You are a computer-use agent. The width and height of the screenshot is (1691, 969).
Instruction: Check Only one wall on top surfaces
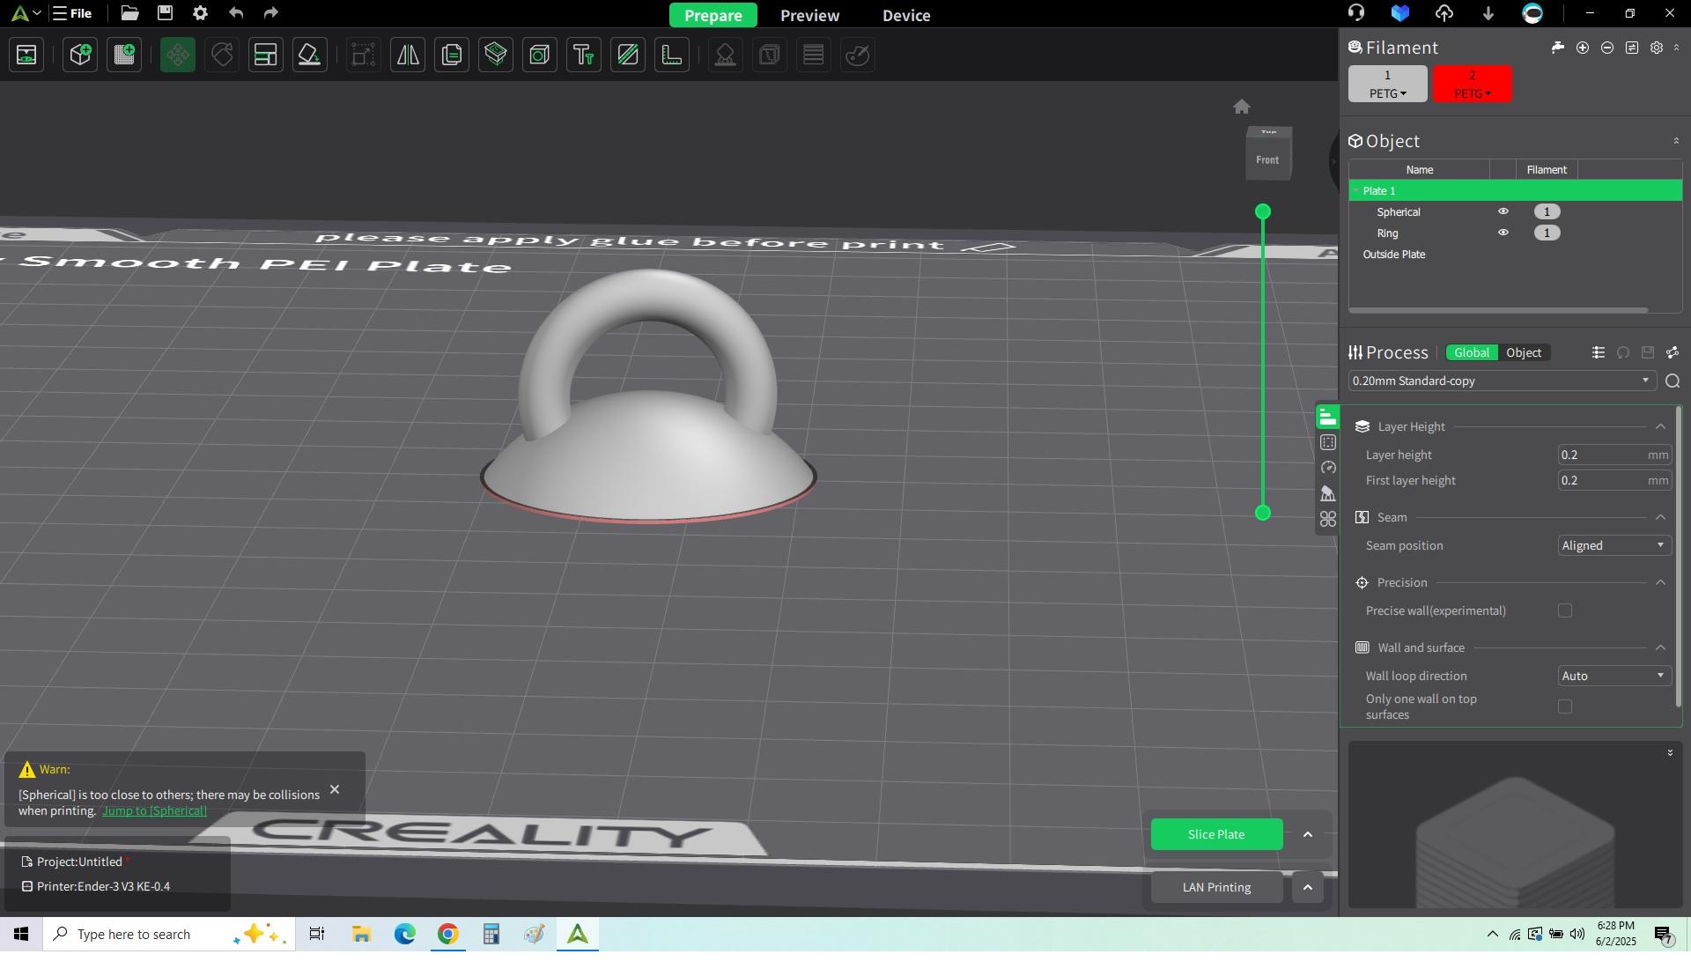point(1565,706)
